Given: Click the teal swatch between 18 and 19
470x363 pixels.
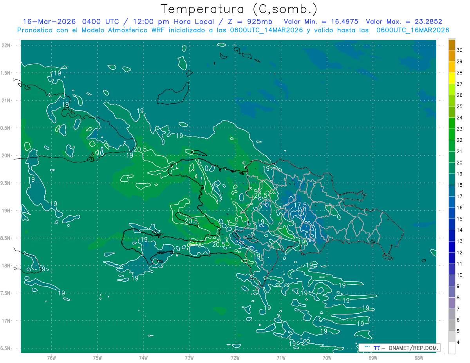Looking at the screenshot, I should [x=452, y=180].
